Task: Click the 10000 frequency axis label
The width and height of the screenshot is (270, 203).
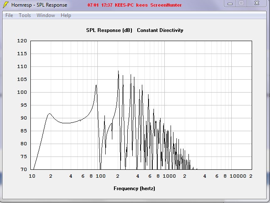Action: point(238,176)
